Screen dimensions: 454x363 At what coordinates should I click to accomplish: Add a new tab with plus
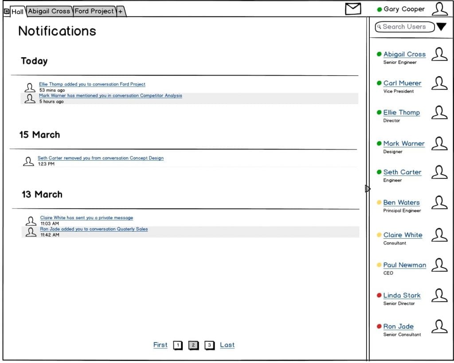tap(121, 12)
